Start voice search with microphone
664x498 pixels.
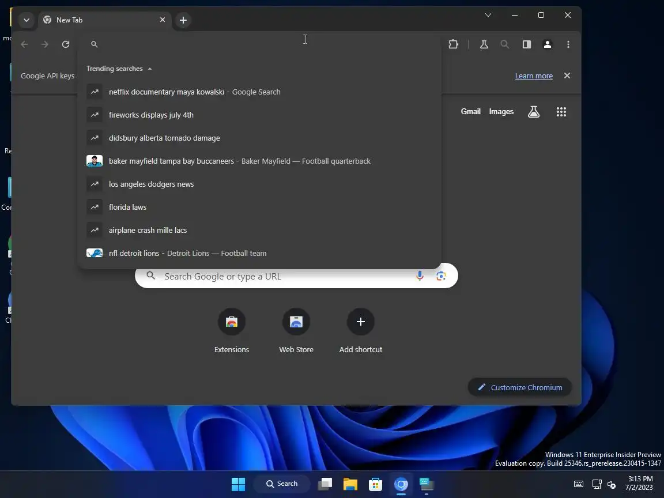click(x=420, y=276)
